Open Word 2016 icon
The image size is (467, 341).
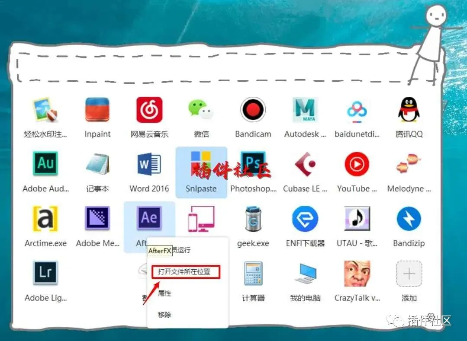149,164
